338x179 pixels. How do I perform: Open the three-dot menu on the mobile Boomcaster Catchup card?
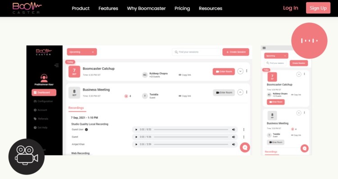(304, 74)
